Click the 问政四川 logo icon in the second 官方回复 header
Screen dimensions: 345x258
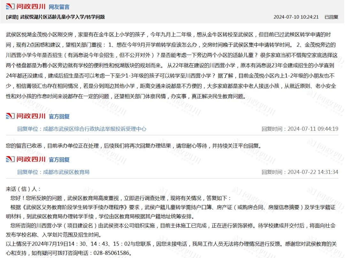(x=10, y=159)
